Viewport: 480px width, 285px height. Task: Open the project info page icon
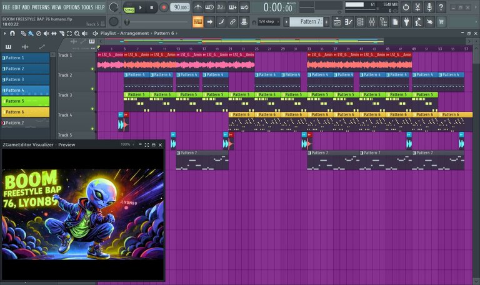click(395, 22)
